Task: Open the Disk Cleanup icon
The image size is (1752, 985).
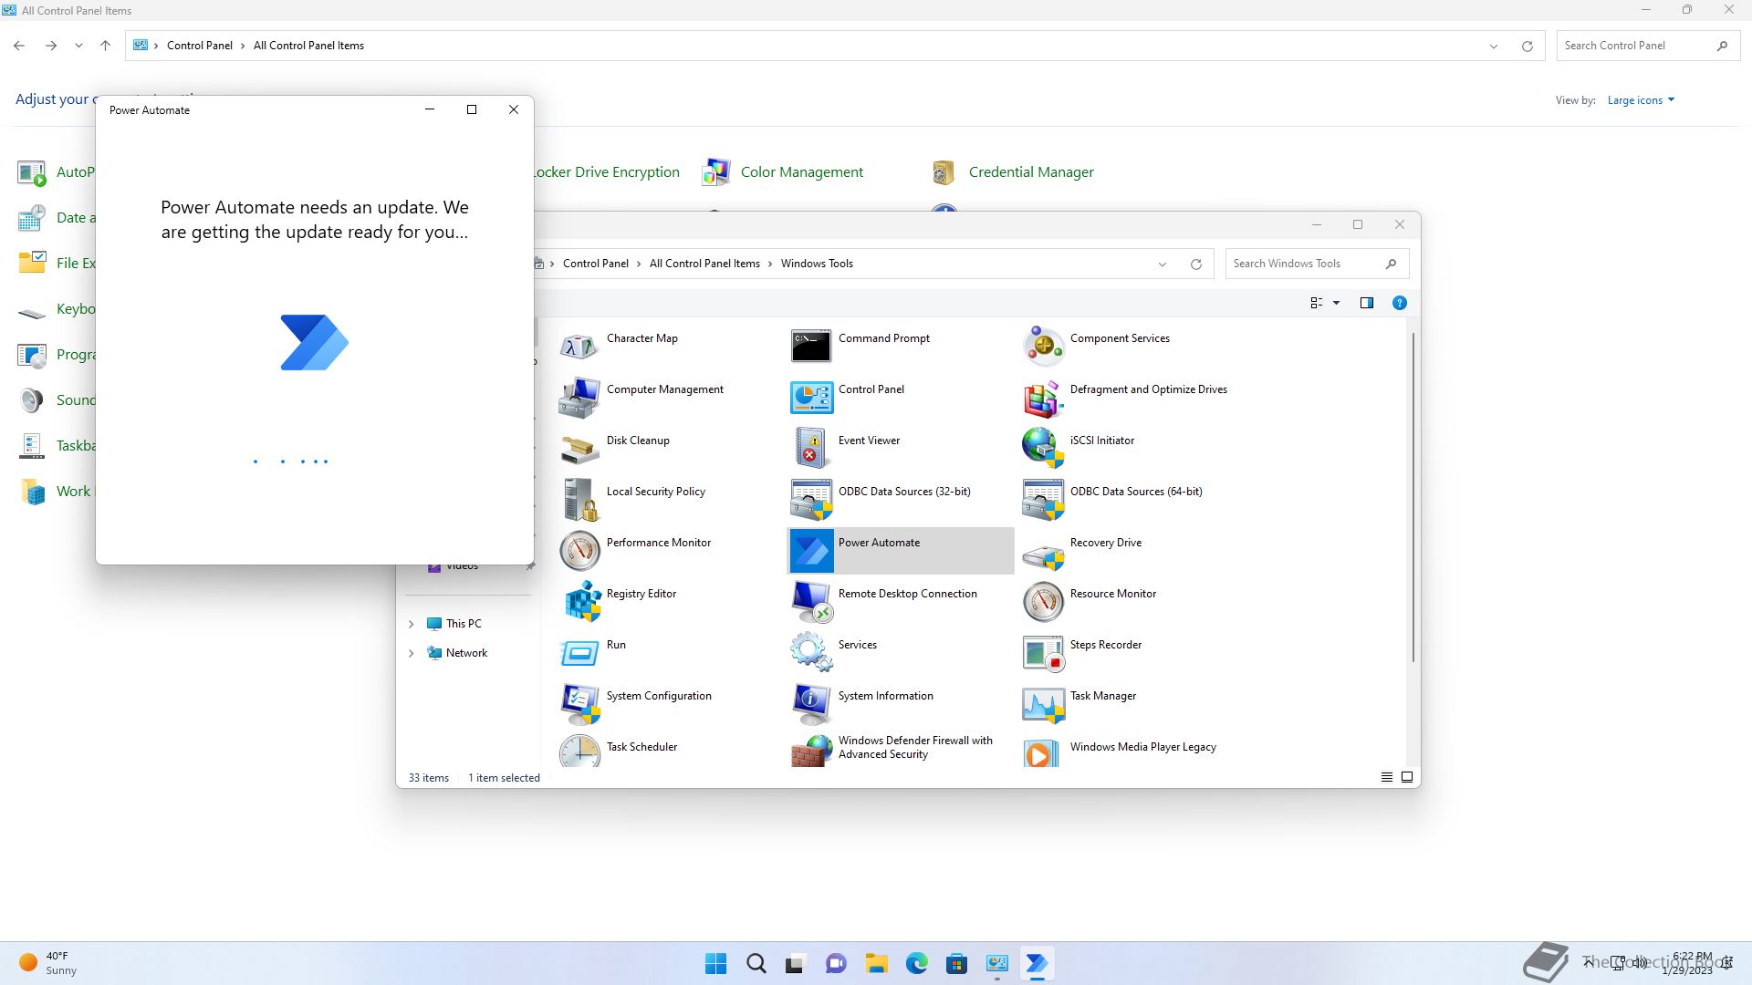Action: tap(579, 449)
